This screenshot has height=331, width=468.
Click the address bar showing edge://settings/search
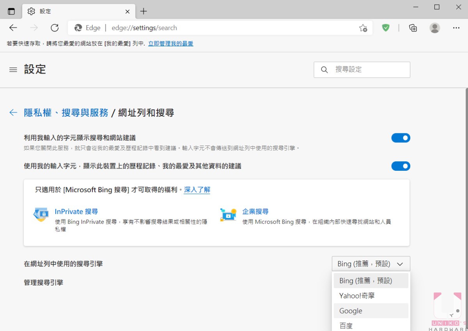[x=220, y=28]
